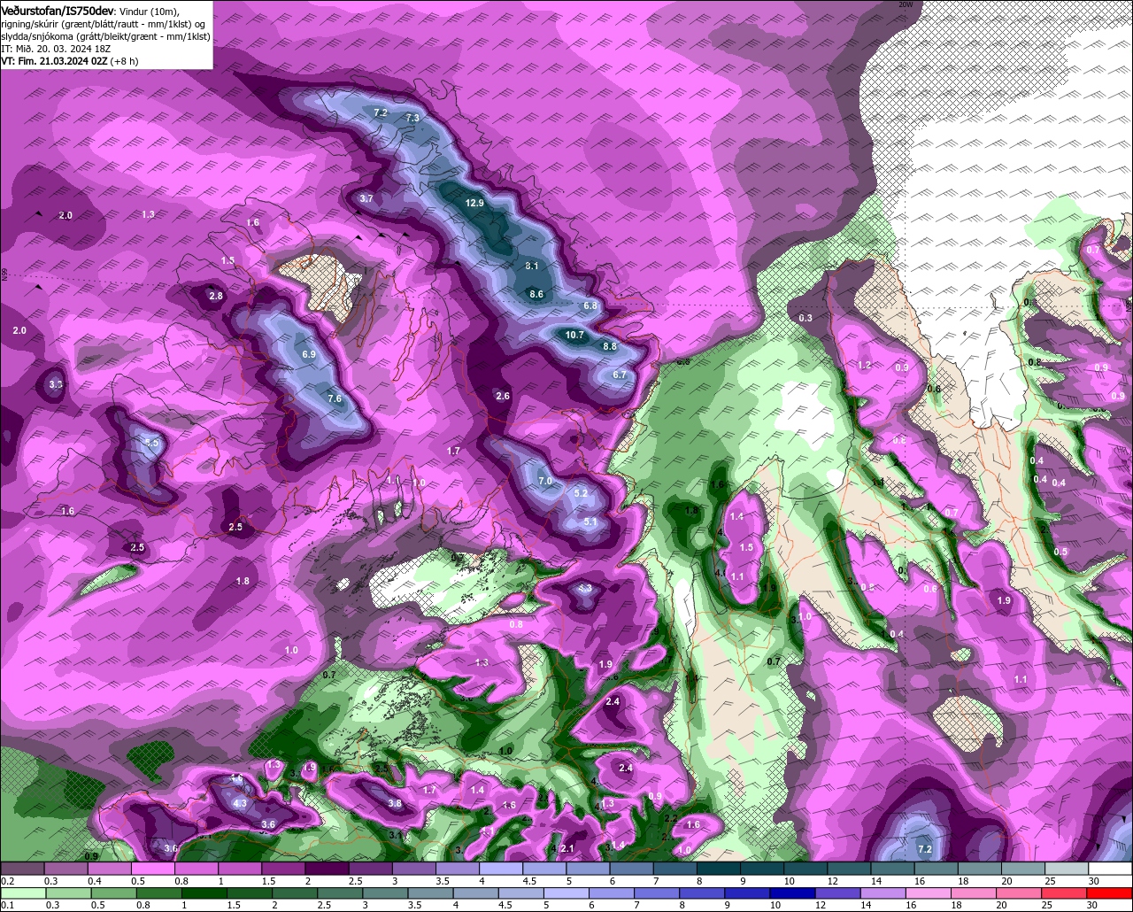Click the dark blue 10 swatch in lower legend
1133x912 pixels.
(x=791, y=893)
